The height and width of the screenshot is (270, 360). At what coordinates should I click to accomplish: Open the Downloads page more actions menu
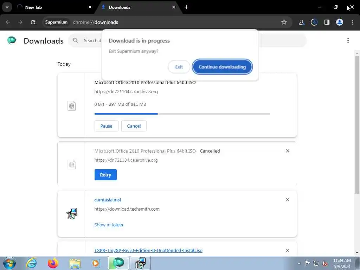click(348, 40)
